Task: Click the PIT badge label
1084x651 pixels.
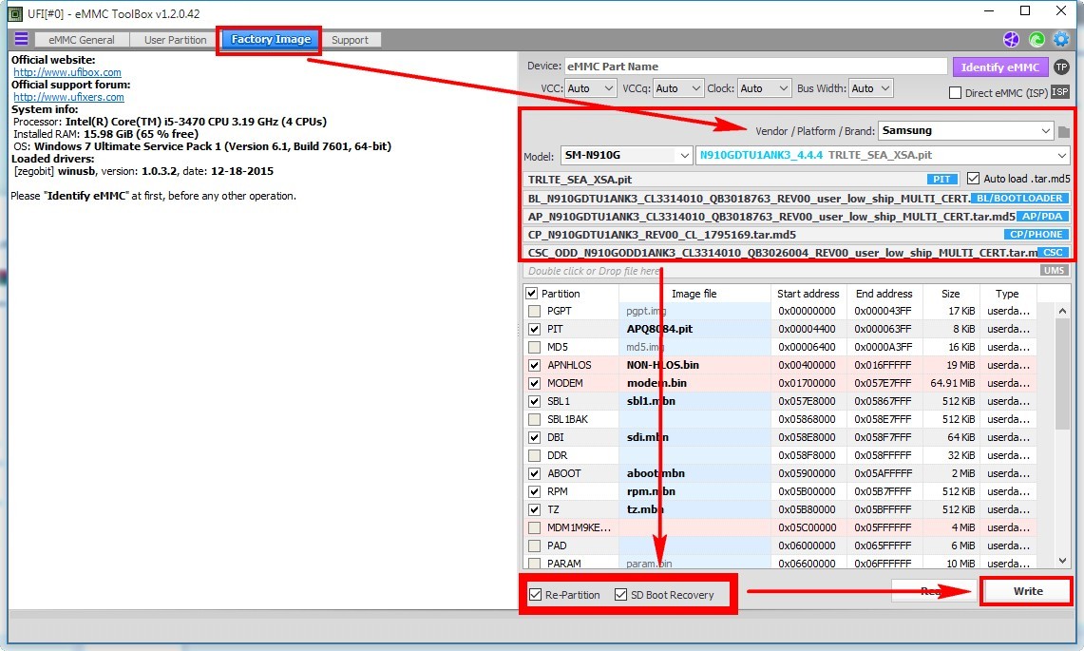Action: 941,180
